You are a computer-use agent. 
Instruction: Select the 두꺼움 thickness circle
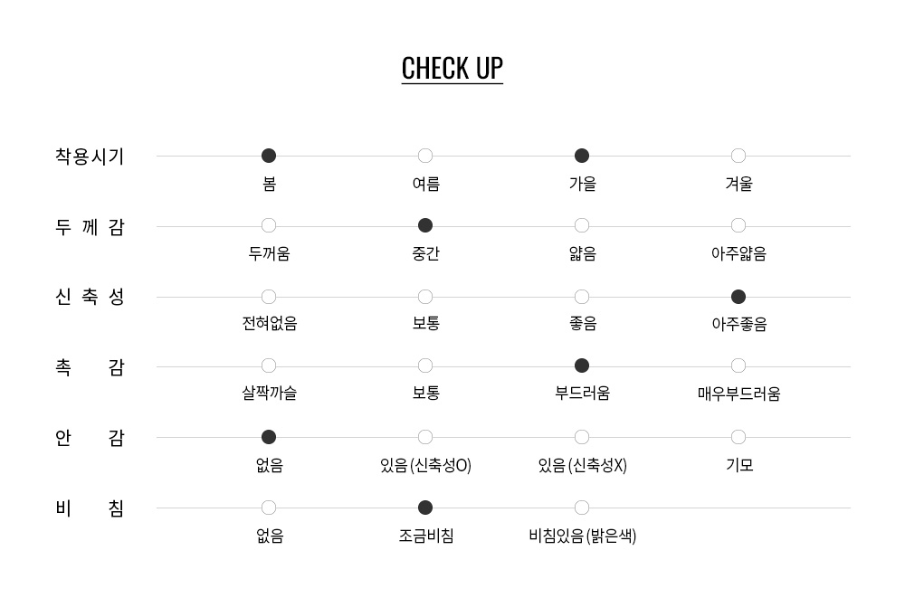pos(269,225)
